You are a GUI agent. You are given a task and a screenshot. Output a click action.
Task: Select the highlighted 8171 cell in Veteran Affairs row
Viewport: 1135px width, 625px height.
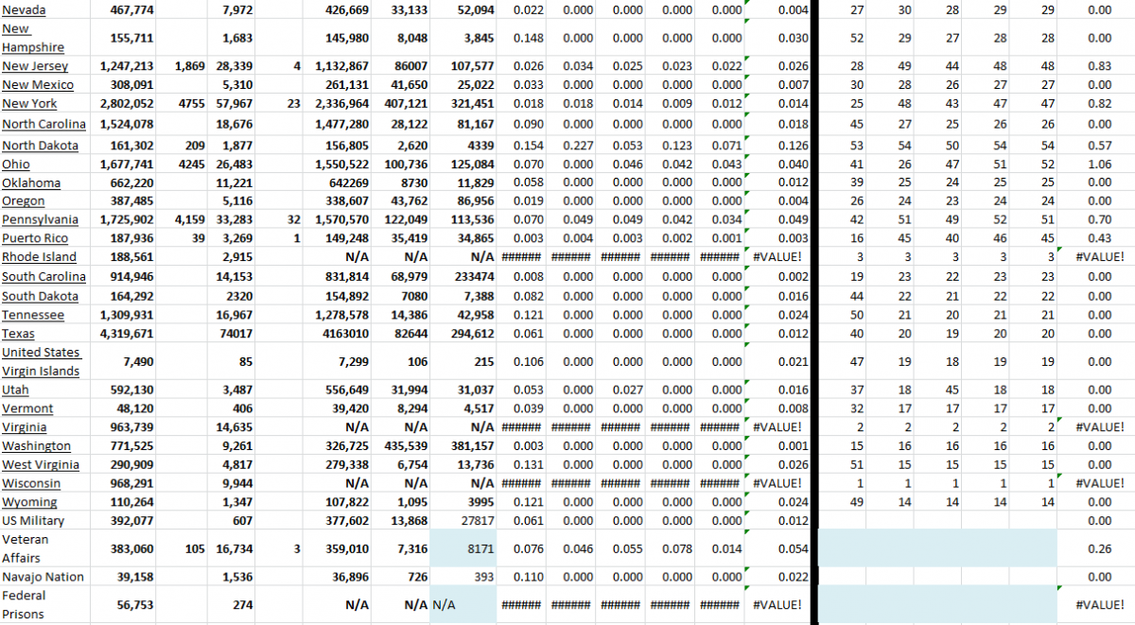pyautogui.click(x=463, y=548)
